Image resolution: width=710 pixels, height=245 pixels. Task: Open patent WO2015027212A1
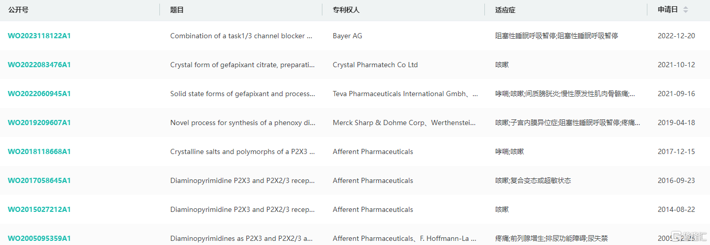coord(39,209)
